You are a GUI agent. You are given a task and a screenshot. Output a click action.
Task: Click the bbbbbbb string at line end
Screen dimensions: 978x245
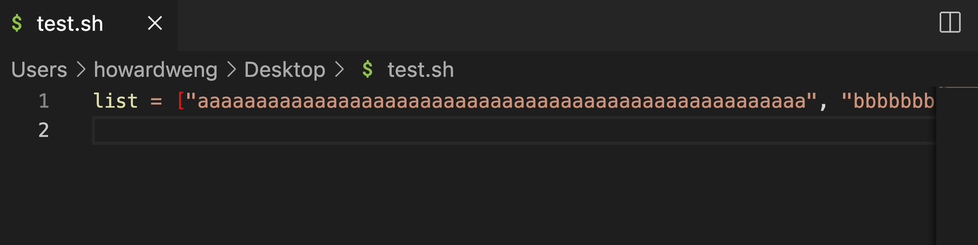(892, 101)
